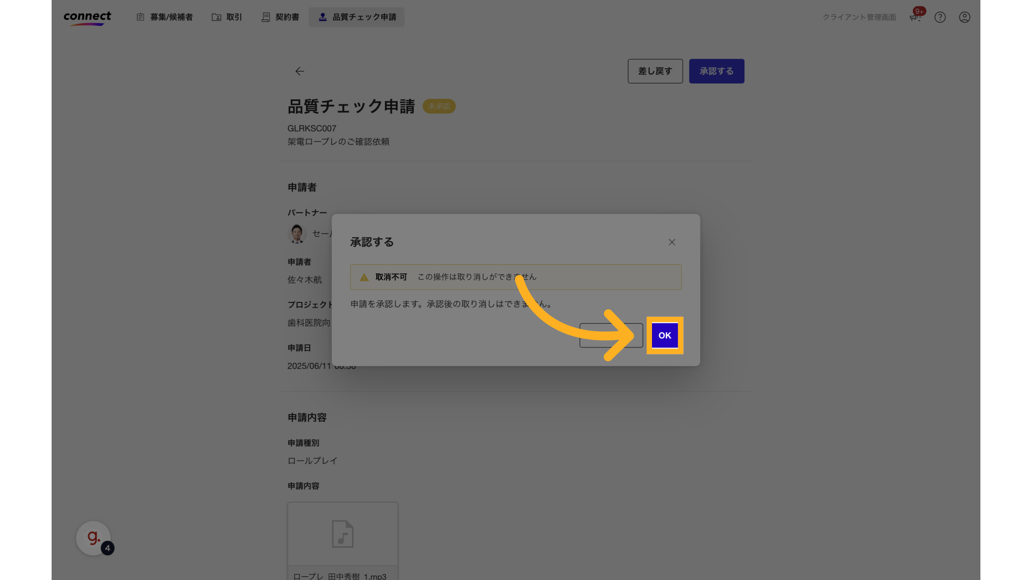Click the 契約書 document icon in navbar
The width and height of the screenshot is (1032, 580).
[x=265, y=17]
